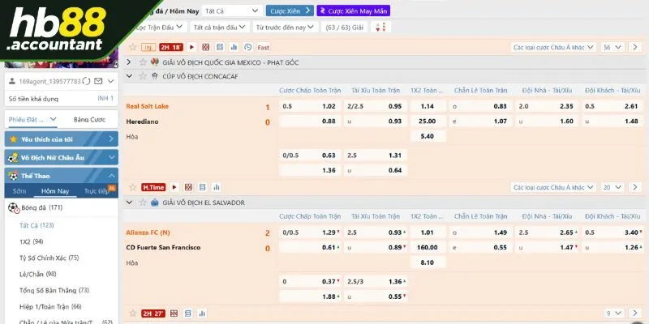Favorite the H.Time match with star
649x324 pixels.
133,187
